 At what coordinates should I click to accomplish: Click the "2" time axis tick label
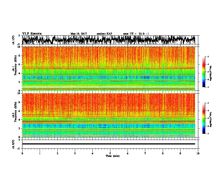coord(57,153)
